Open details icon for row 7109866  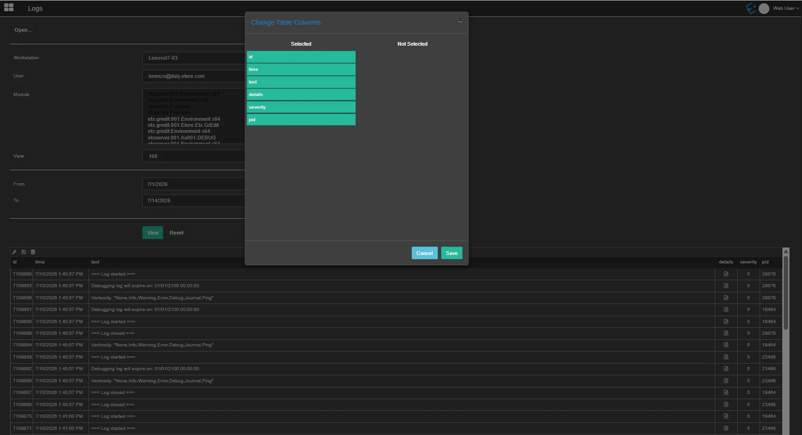[x=726, y=297]
